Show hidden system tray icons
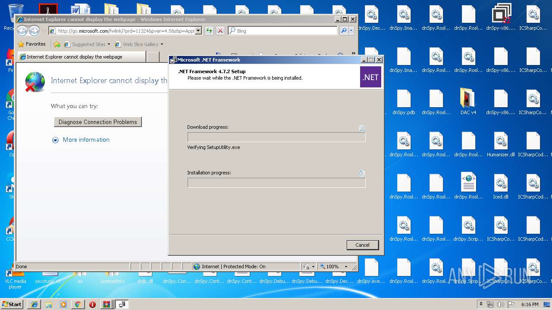552x310 pixels. coord(481,304)
